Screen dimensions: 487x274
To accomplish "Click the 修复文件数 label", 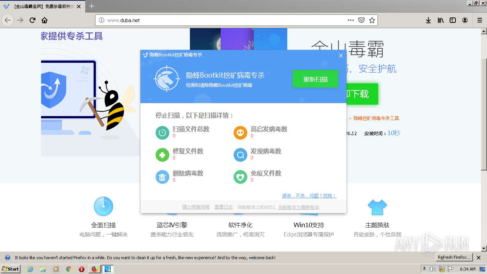I will 188,151.
